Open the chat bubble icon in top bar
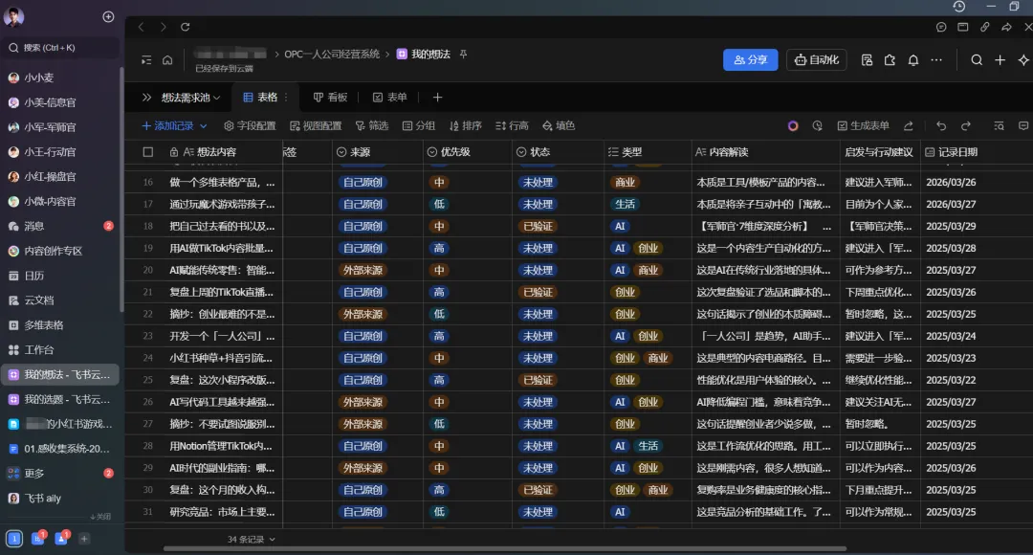Image resolution: width=1033 pixels, height=555 pixels. pos(941,27)
